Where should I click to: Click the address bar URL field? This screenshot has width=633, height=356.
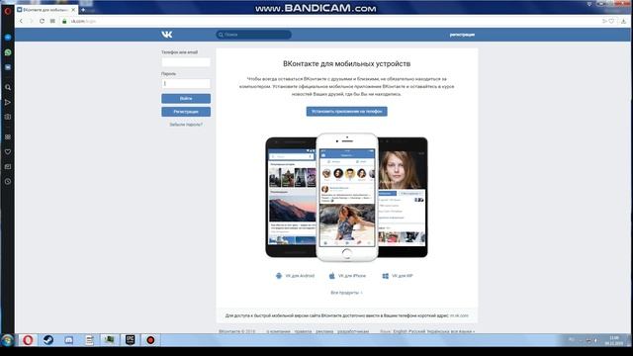[331, 21]
